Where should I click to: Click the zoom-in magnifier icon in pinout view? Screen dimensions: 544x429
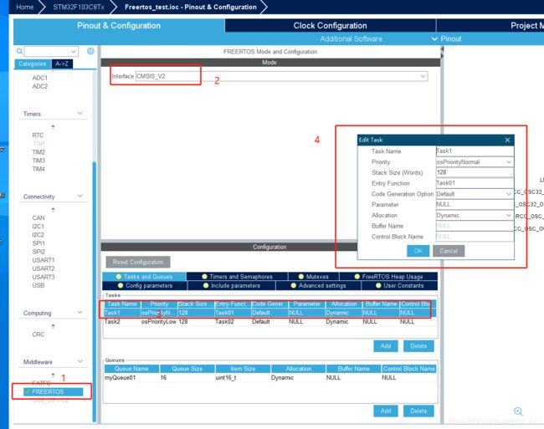(x=518, y=411)
